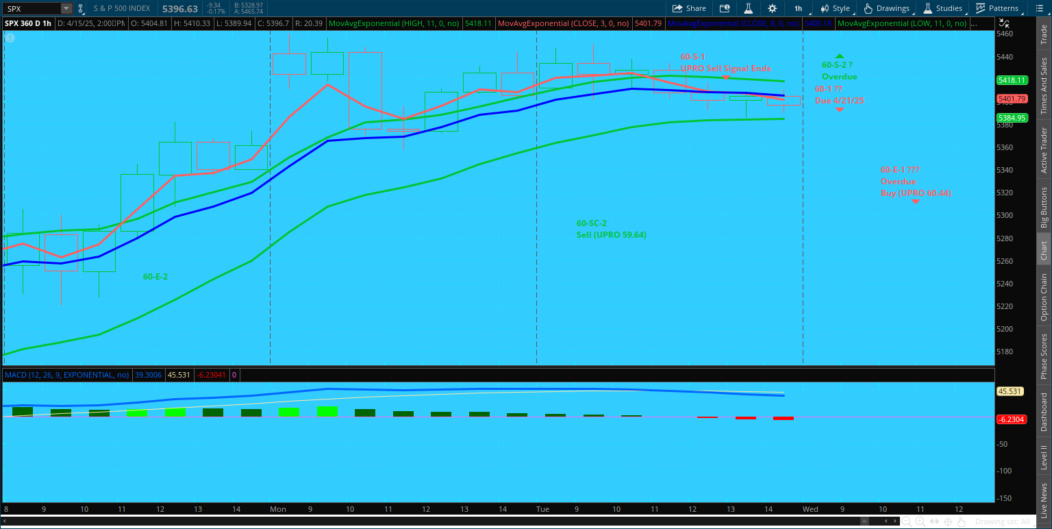Click the horizontal pan arrows icon
Viewport: 1052px width, 529px height.
936,522
